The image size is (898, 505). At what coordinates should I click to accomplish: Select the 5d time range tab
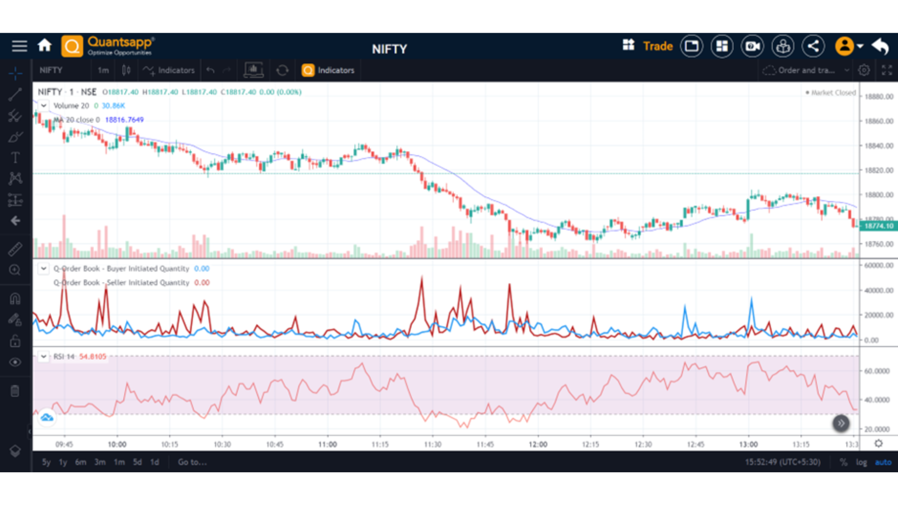[137, 462]
